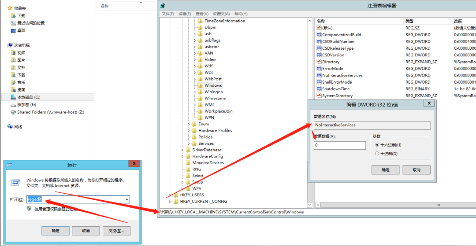The width and height of the screenshot is (476, 246).
Task: Select the WorkplaceJoin registry key
Action: (219, 111)
